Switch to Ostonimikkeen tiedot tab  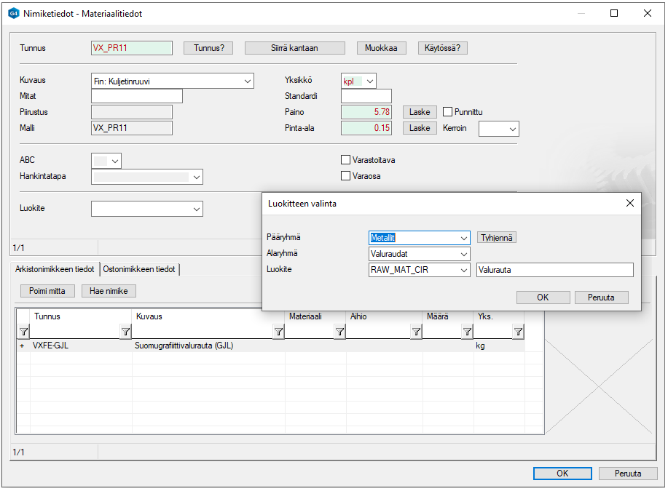click(139, 269)
